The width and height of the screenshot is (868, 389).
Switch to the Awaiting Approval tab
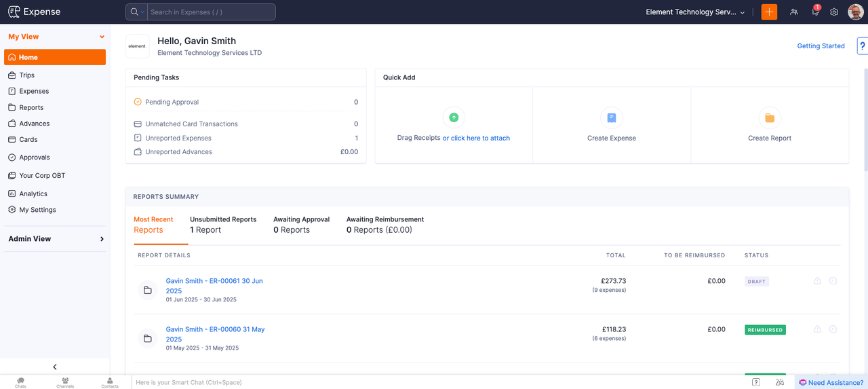[x=302, y=225]
